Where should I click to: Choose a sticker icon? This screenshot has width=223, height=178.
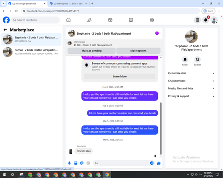82,163
